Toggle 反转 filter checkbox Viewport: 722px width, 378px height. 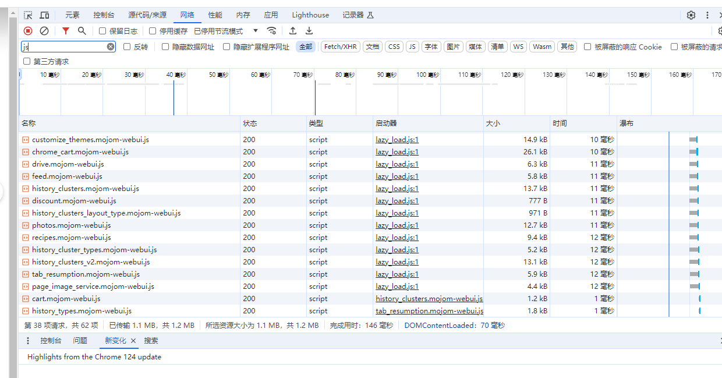(x=127, y=47)
